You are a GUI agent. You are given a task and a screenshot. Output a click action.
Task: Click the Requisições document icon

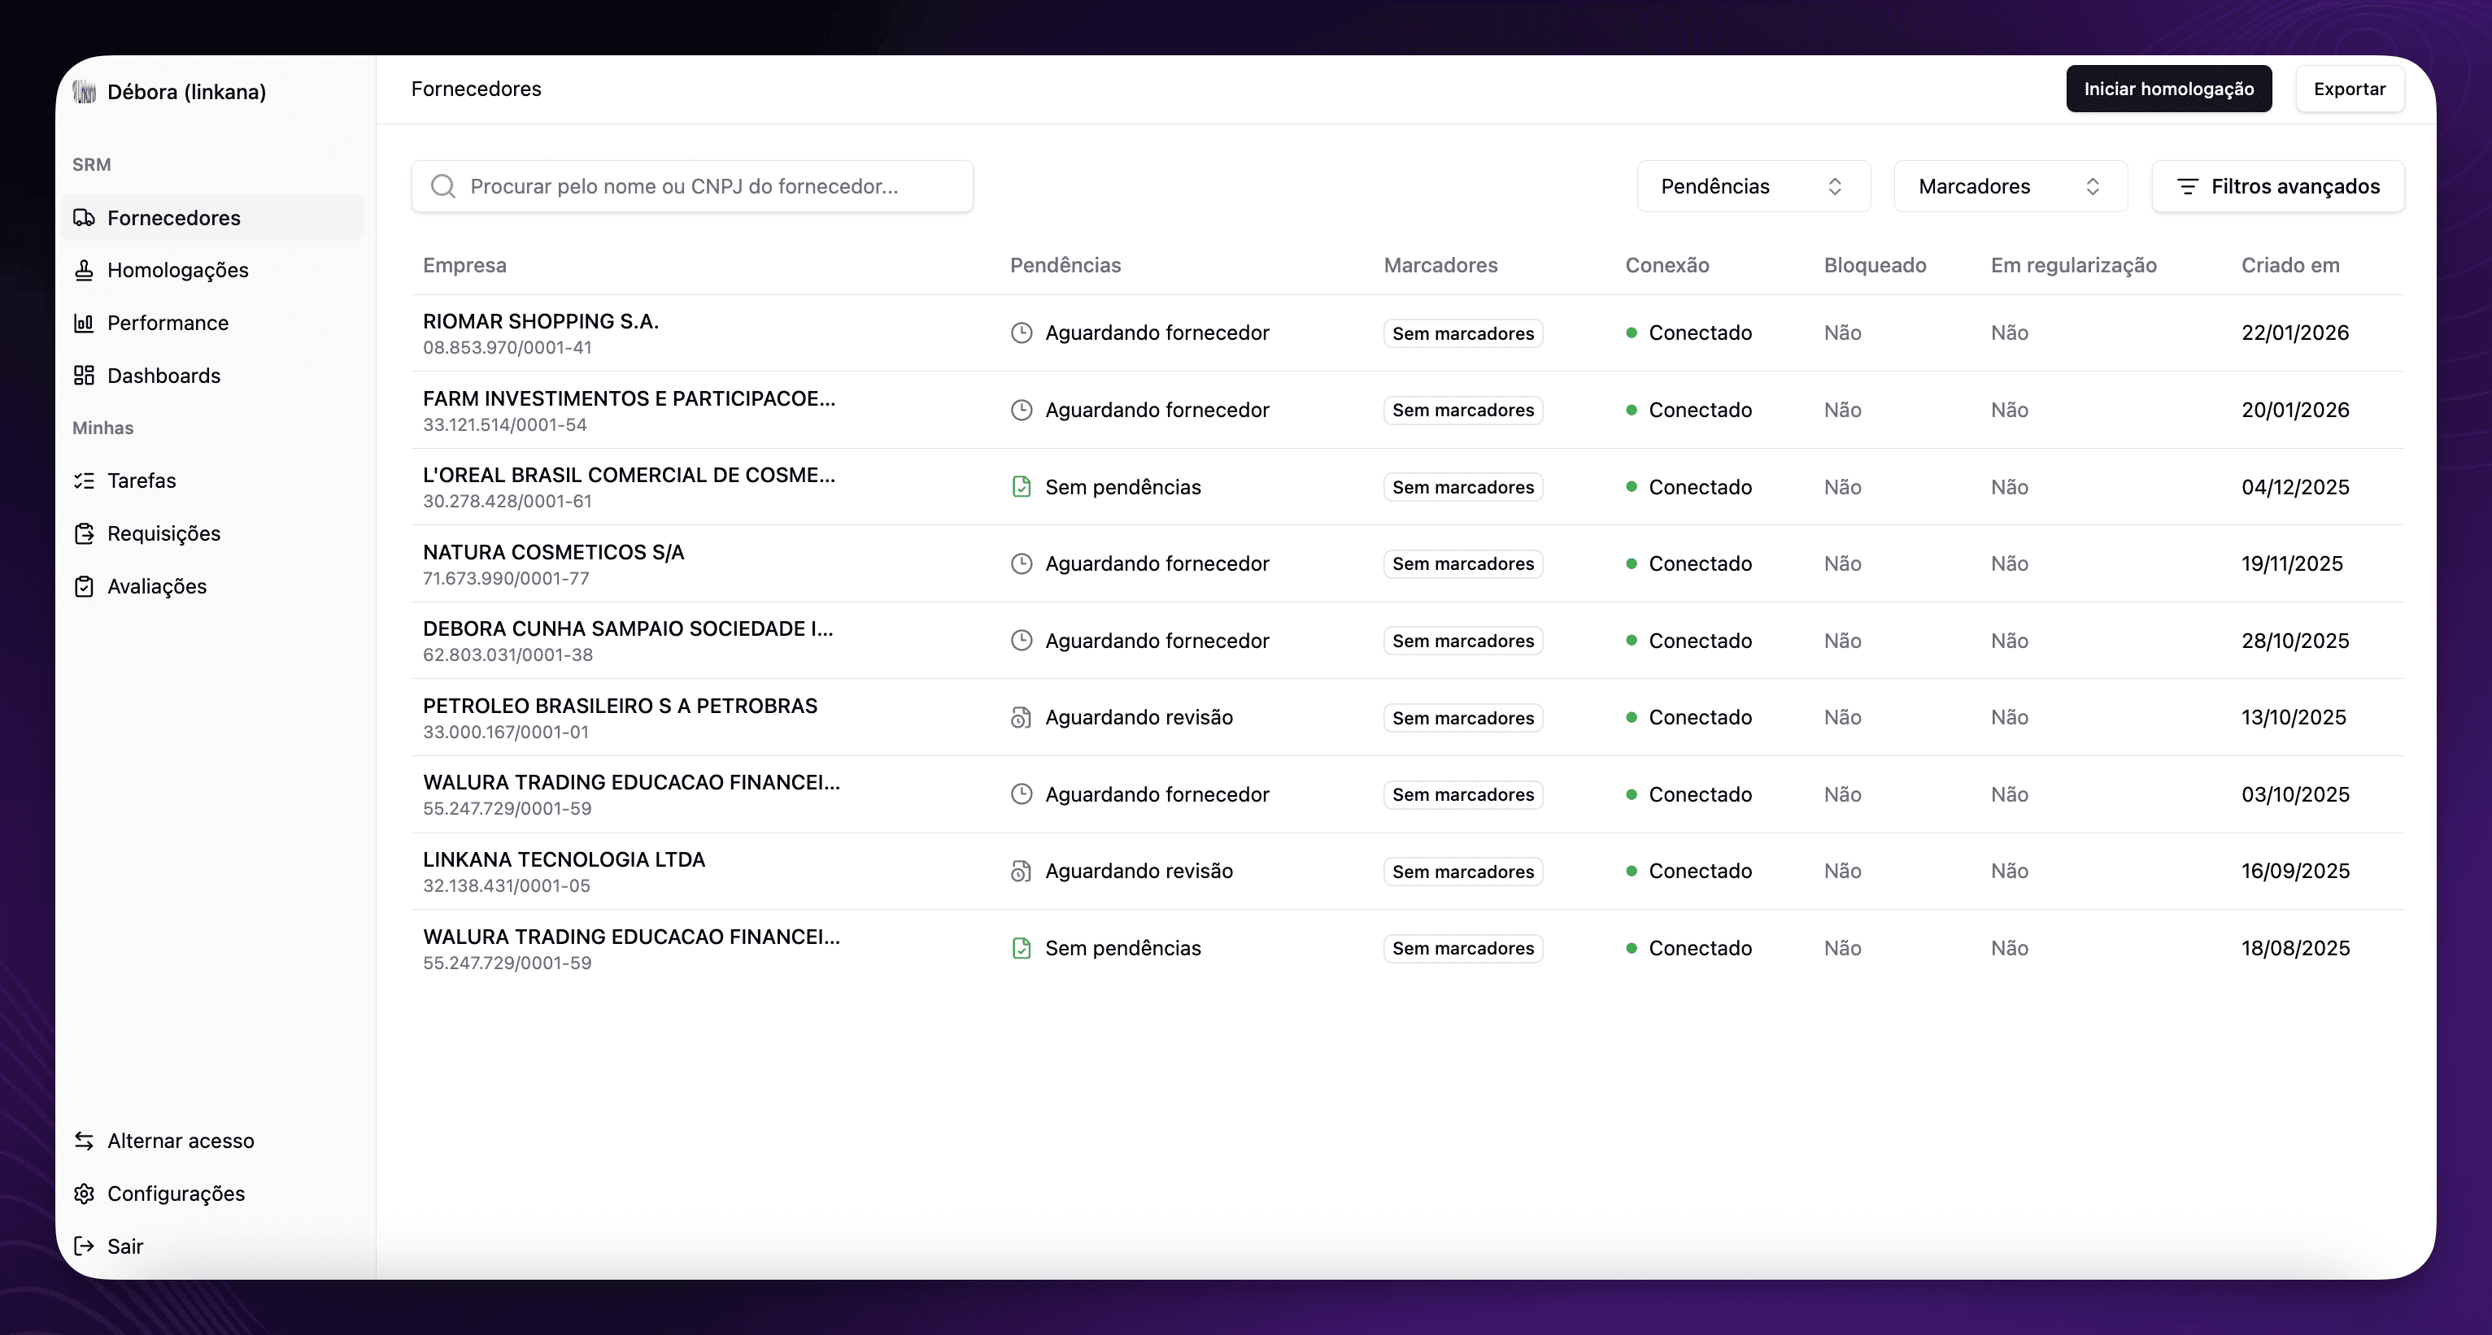coord(84,533)
